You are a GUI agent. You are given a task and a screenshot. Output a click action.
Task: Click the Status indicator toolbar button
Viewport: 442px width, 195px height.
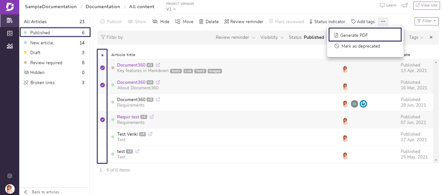pos(327,22)
